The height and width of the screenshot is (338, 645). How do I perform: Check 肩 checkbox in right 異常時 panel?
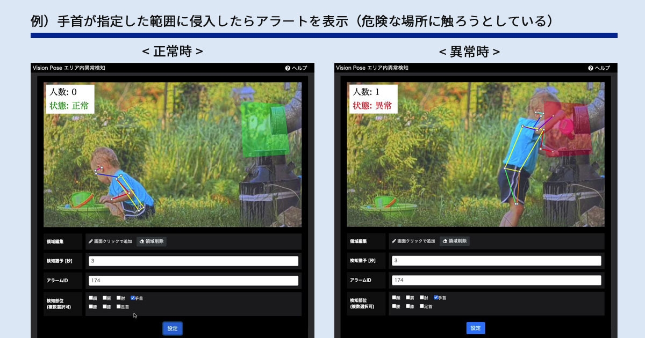408,298
